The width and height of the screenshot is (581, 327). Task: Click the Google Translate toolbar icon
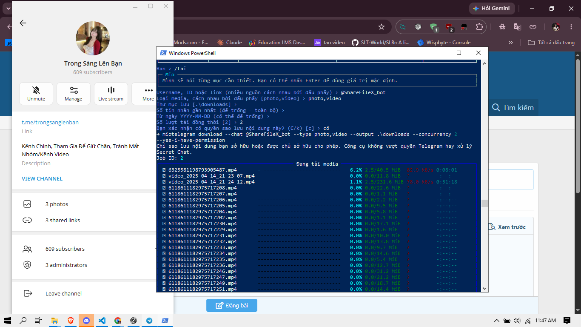(x=517, y=27)
